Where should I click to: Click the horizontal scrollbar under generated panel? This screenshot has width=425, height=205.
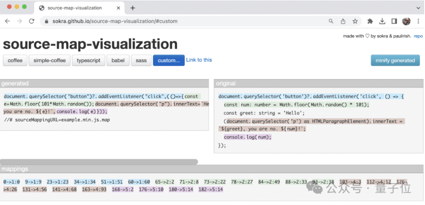98,162
